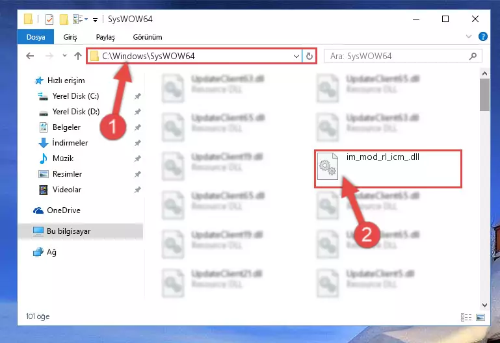Switch to the Giriş tab
Viewport: 500px width, 343px height.
(70, 37)
